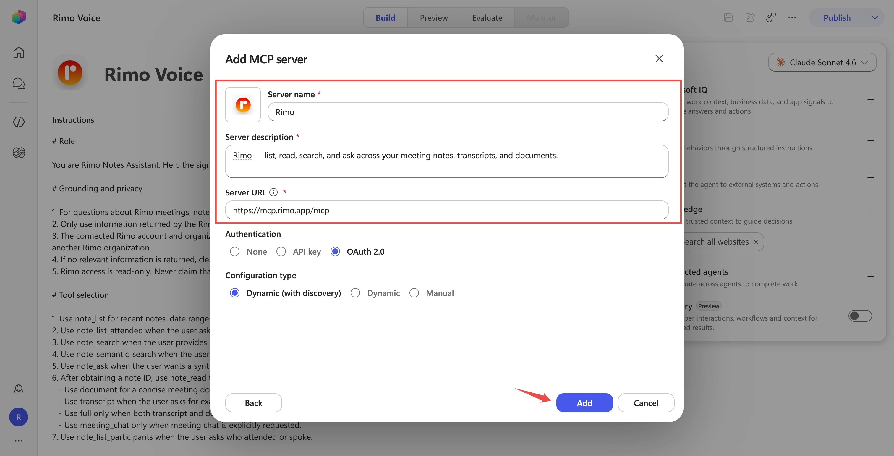Switch to the Evaluate tab

click(x=487, y=18)
